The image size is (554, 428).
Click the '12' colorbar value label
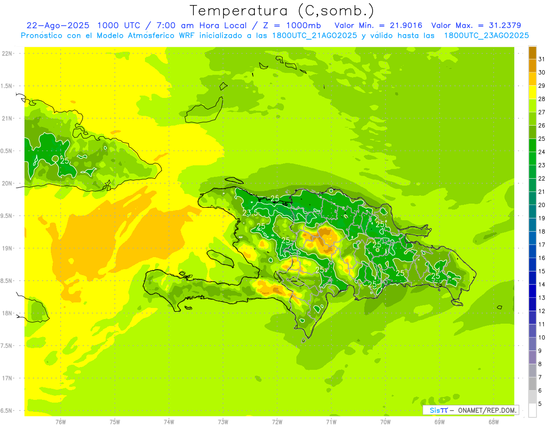click(x=542, y=311)
